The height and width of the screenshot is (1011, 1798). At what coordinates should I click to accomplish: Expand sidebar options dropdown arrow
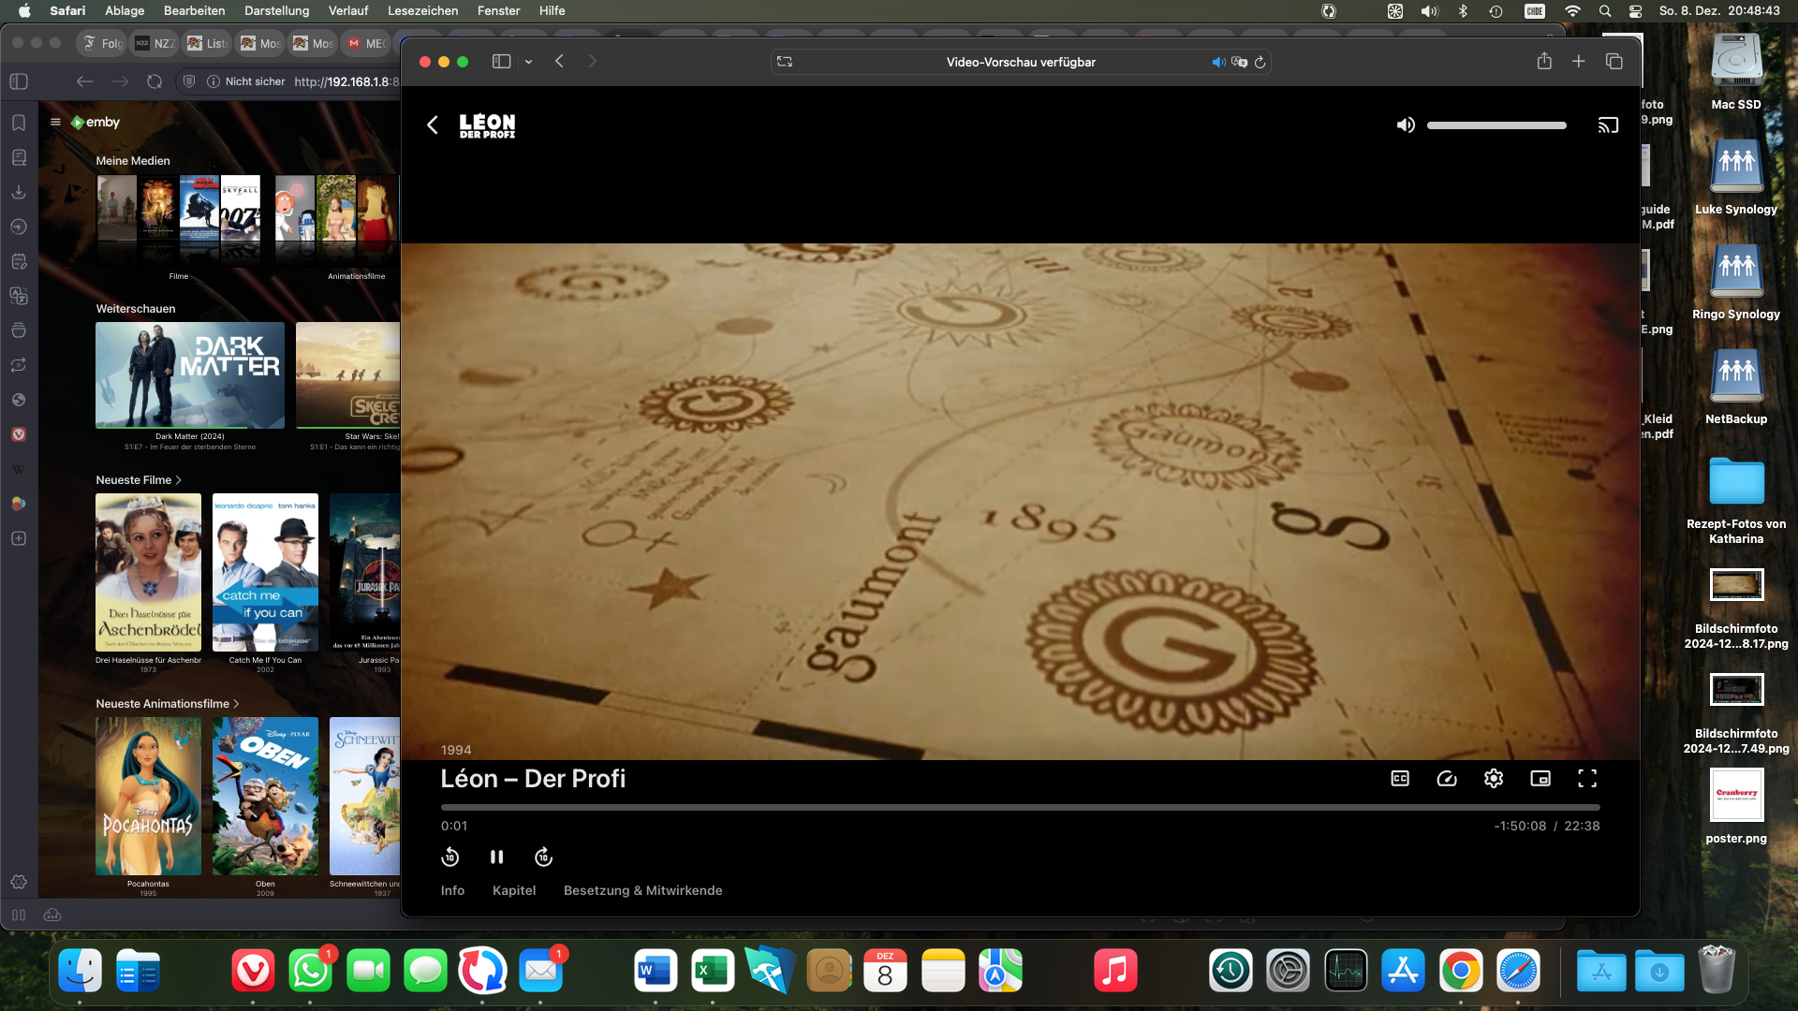529,62
